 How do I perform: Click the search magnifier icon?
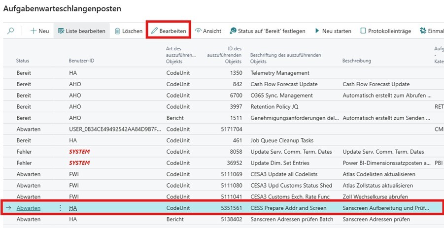[x=11, y=31]
